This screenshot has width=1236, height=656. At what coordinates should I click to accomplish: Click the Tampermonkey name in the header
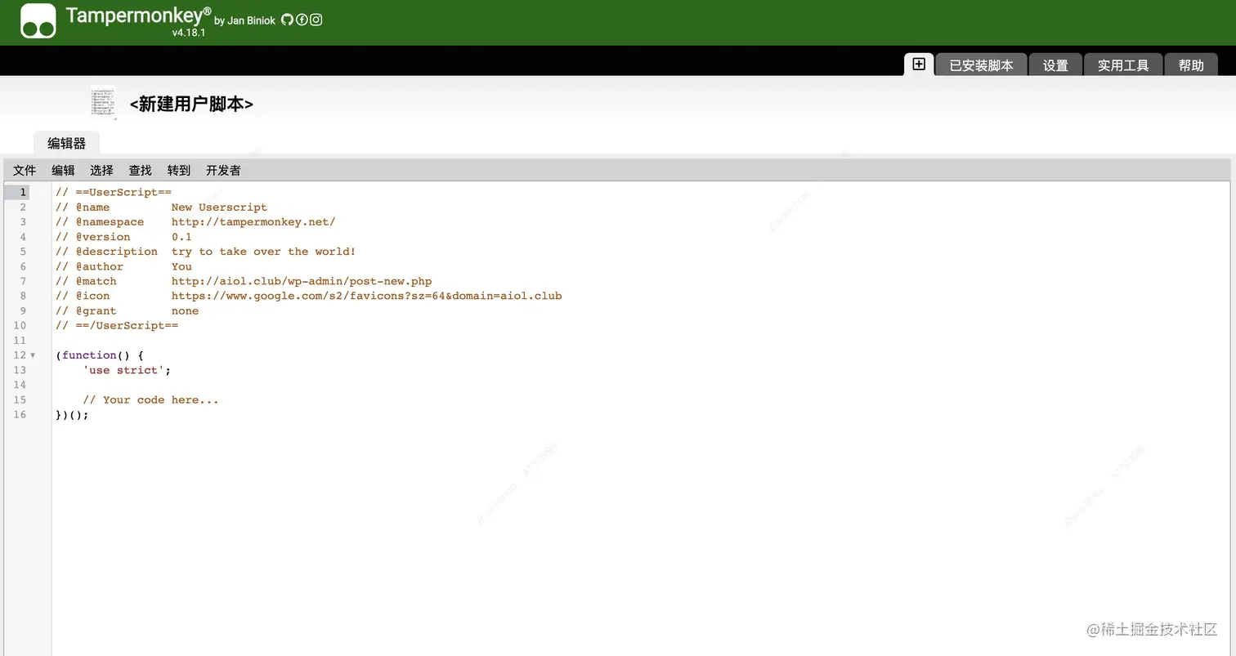coord(138,16)
